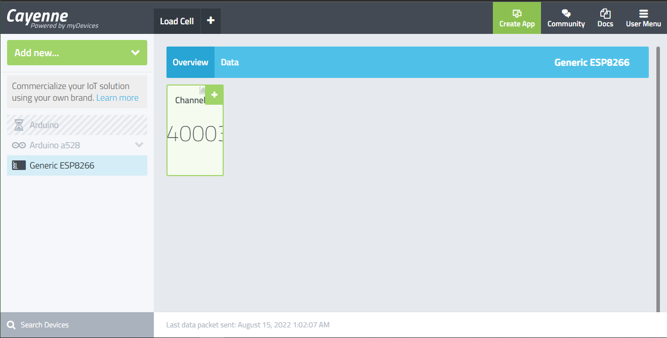The width and height of the screenshot is (667, 338).
Task: Click the Search Devices magnifier icon
Action: point(11,325)
